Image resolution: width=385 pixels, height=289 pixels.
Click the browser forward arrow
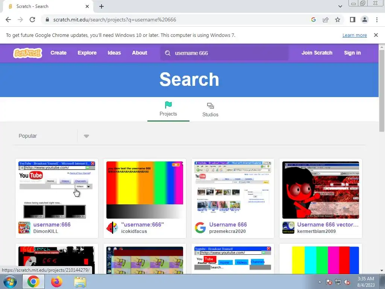tap(20, 20)
